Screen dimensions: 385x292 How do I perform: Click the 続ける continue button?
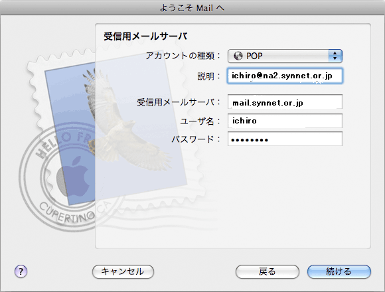(339, 271)
